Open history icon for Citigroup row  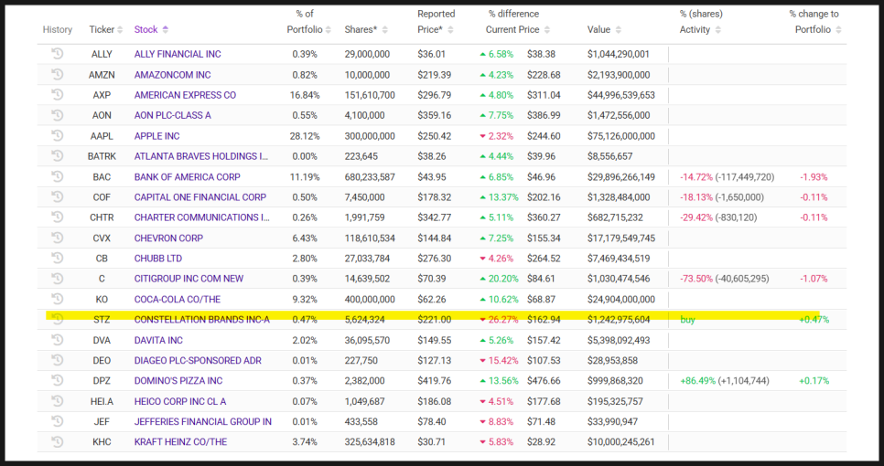pyautogui.click(x=57, y=278)
